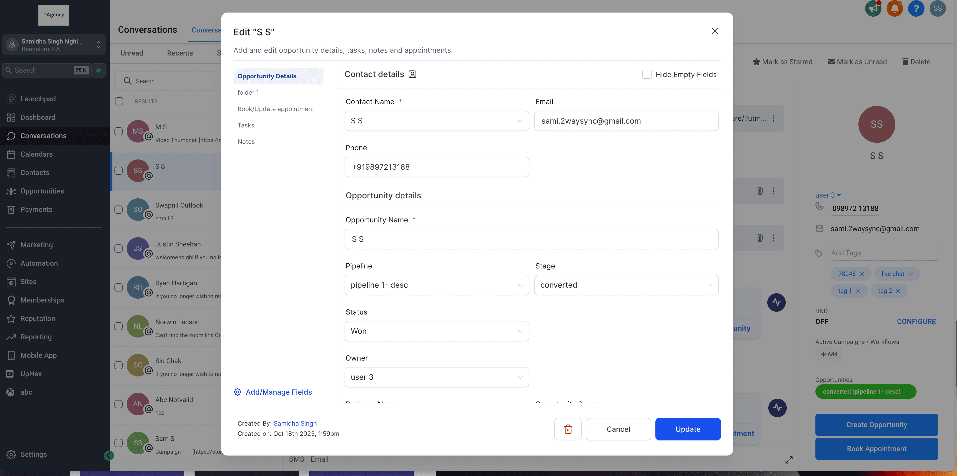Click into the Phone input field
This screenshot has height=476, width=957.
click(437, 167)
